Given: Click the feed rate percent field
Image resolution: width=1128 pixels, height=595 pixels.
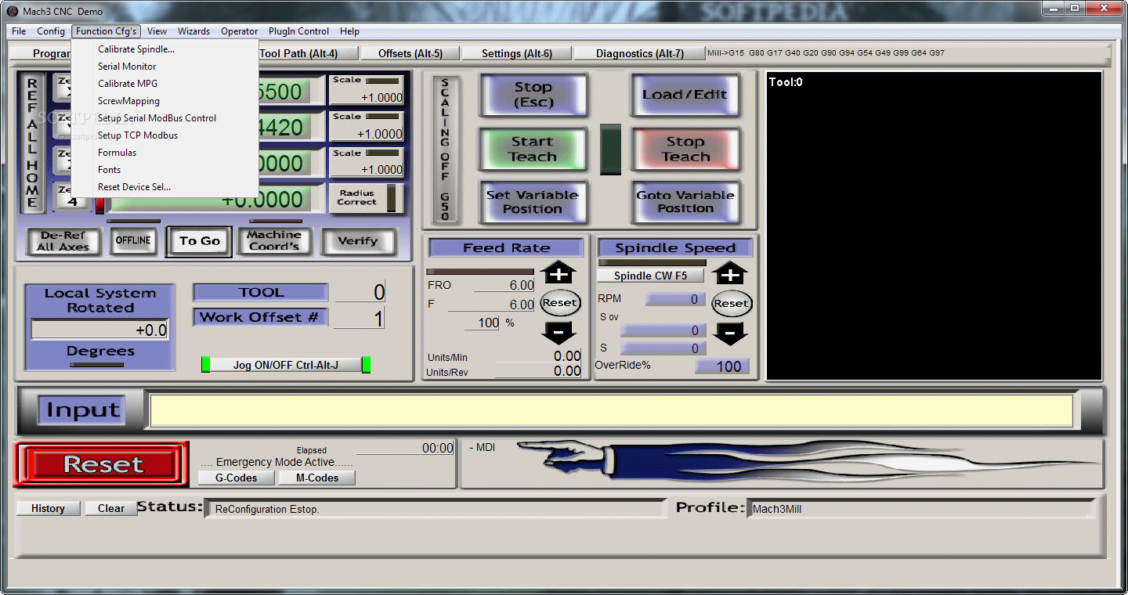Looking at the screenshot, I should click(x=481, y=323).
